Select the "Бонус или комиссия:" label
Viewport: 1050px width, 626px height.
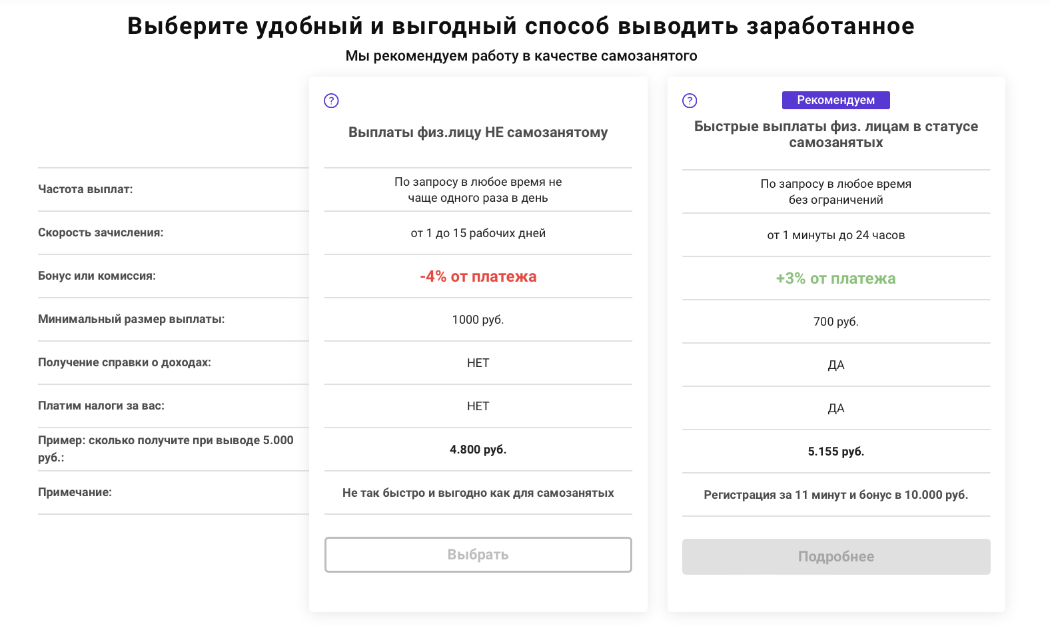coord(97,276)
